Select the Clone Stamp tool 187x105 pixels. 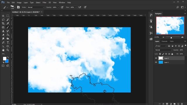[x=3, y=31]
